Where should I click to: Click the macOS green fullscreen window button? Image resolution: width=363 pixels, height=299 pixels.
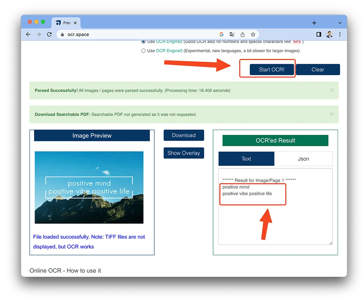point(43,22)
